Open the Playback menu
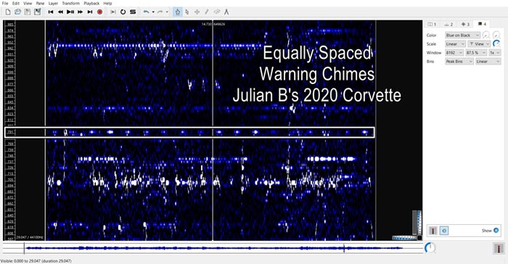Screen dimensions: 508x264 91,3
